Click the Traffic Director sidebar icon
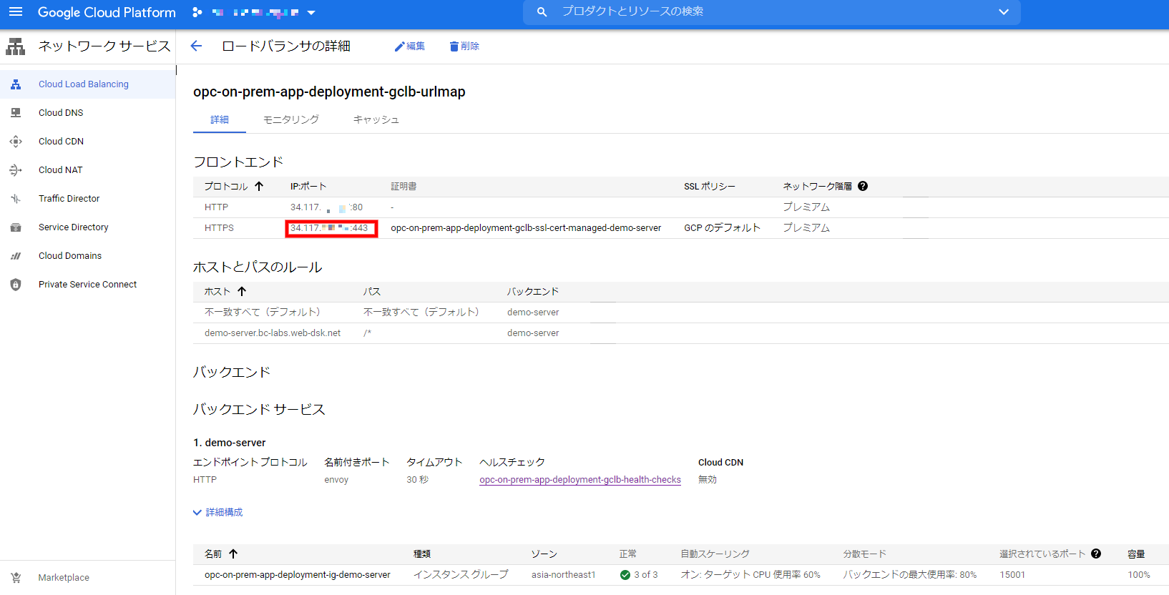This screenshot has height=595, width=1169. click(16, 199)
